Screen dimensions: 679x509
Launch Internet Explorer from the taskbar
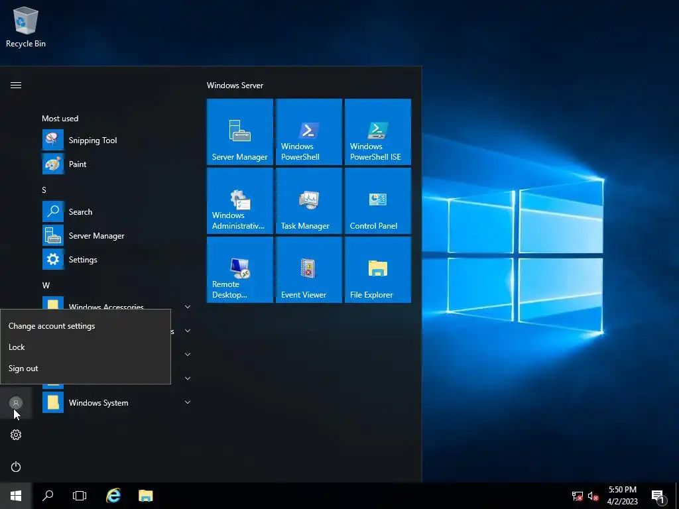113,496
